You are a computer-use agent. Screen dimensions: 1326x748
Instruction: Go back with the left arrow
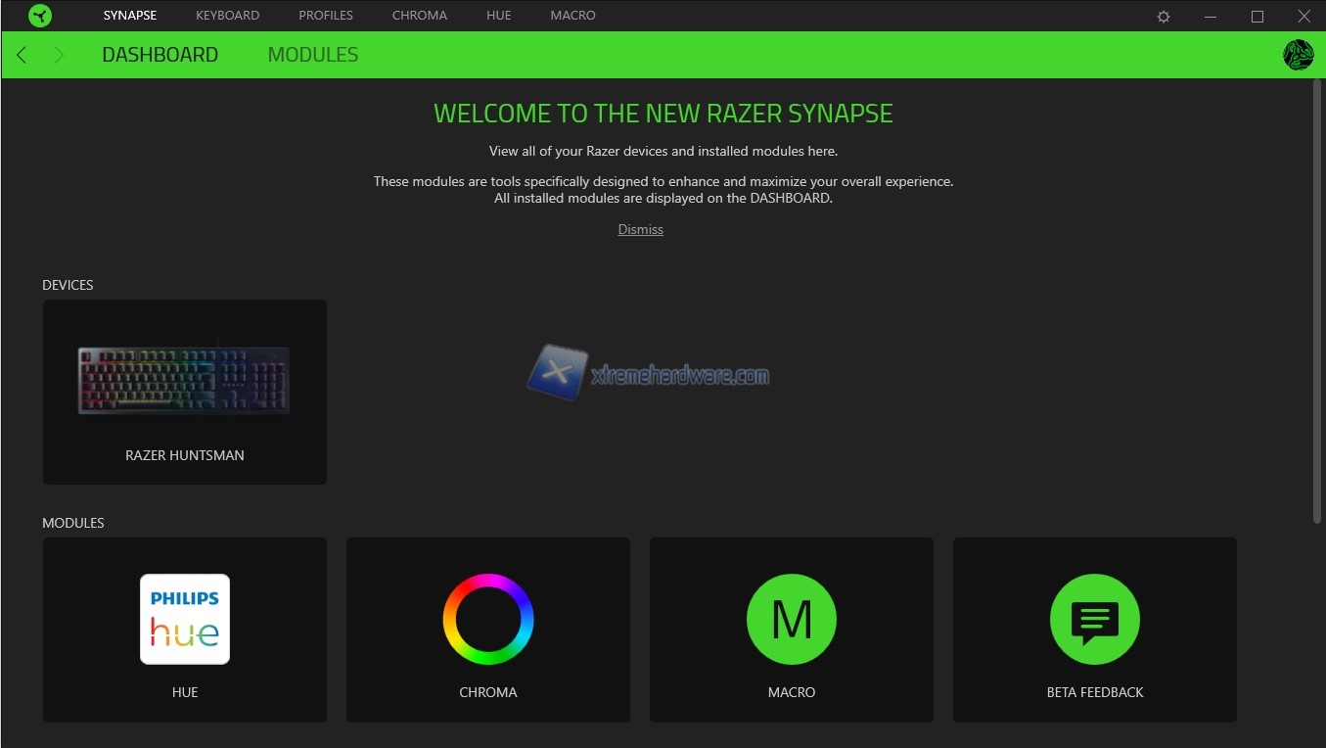22,55
